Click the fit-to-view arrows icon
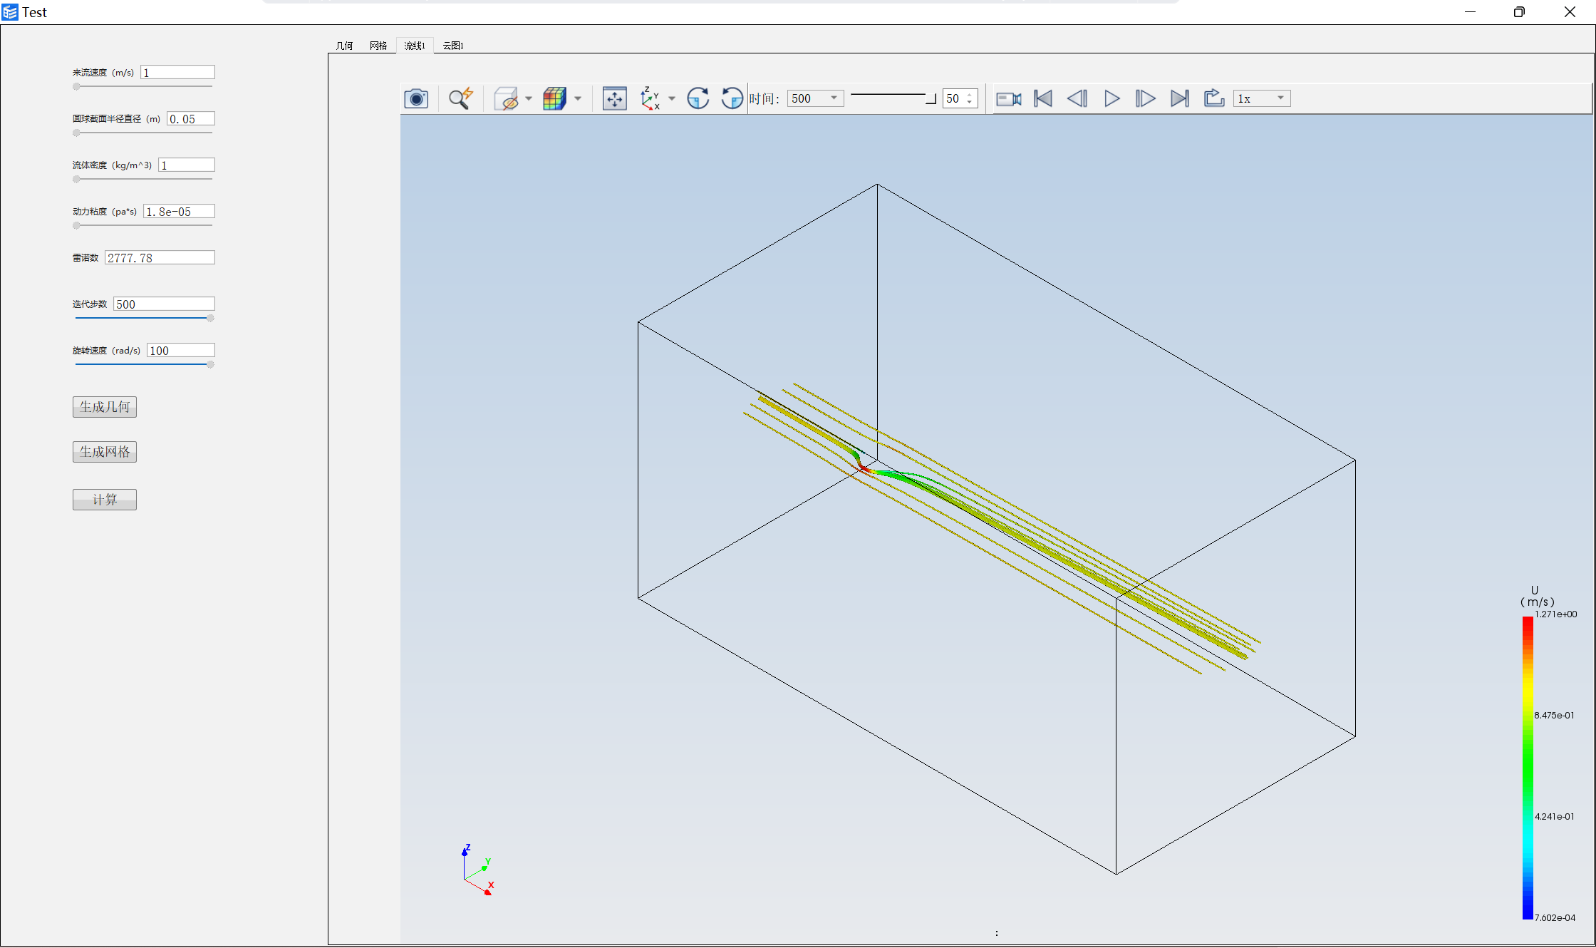 (x=614, y=98)
